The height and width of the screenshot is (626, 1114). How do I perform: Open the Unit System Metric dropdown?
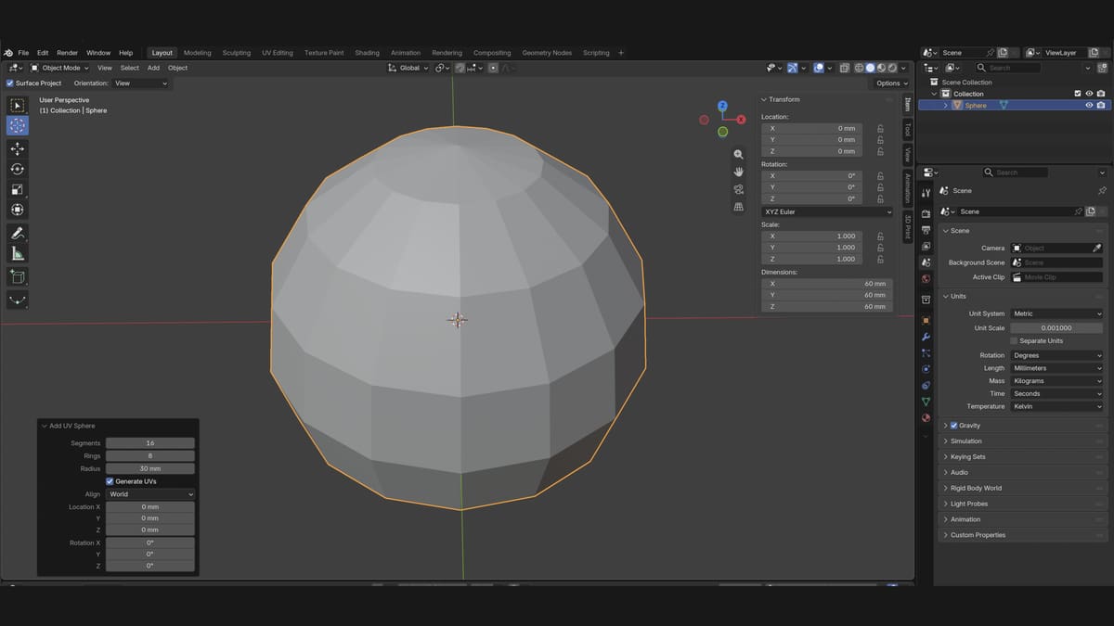coord(1056,313)
